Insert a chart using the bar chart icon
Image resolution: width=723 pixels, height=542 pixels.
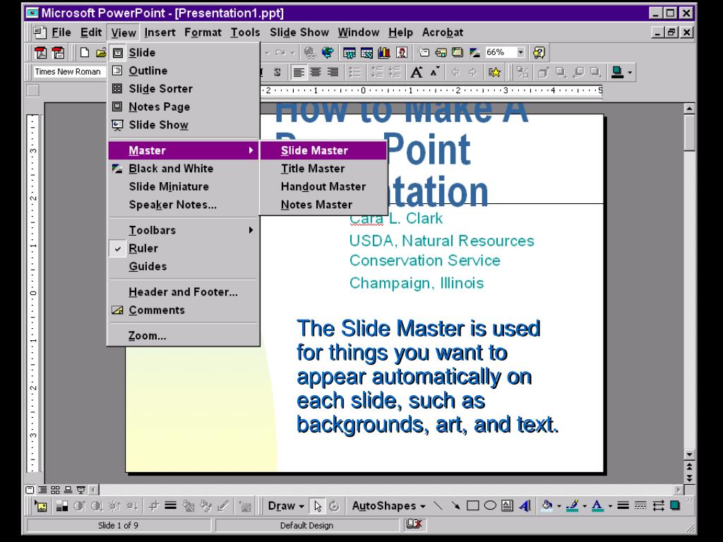(x=383, y=53)
